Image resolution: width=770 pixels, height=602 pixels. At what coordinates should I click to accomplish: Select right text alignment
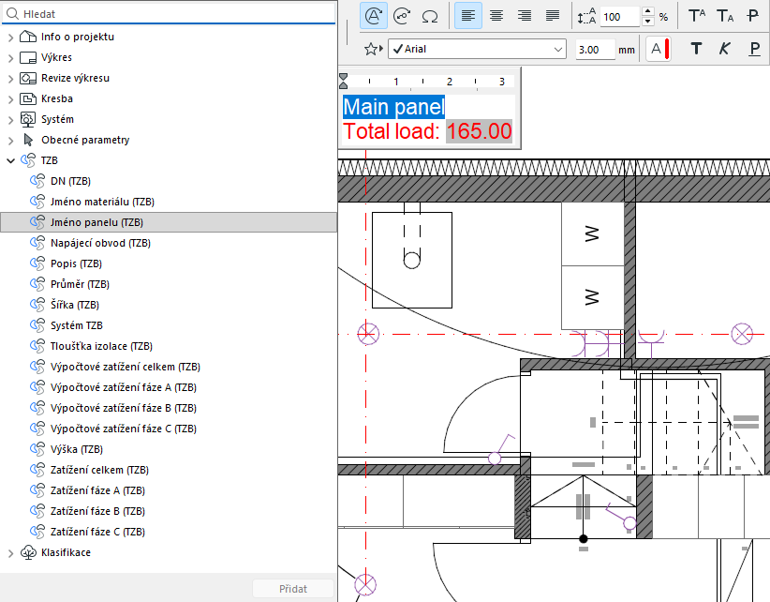(525, 16)
